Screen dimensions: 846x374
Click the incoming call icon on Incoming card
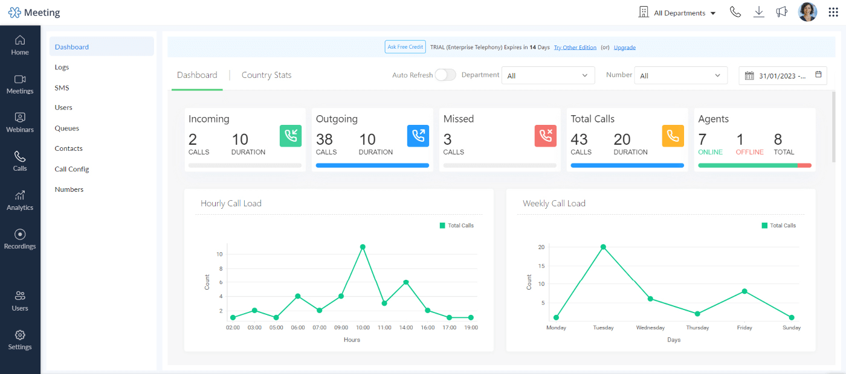click(x=291, y=136)
